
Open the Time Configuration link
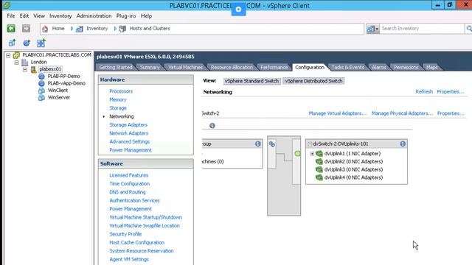130,183
